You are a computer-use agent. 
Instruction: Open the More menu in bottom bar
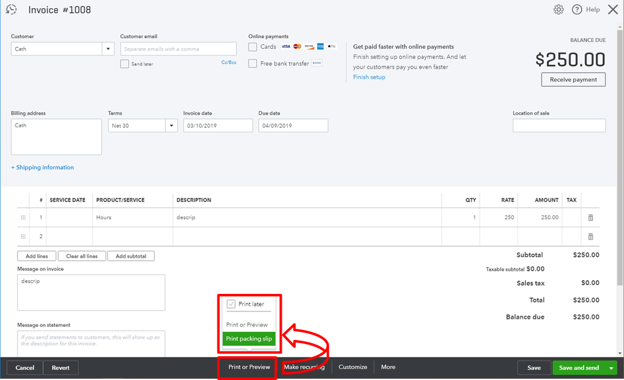tap(388, 367)
